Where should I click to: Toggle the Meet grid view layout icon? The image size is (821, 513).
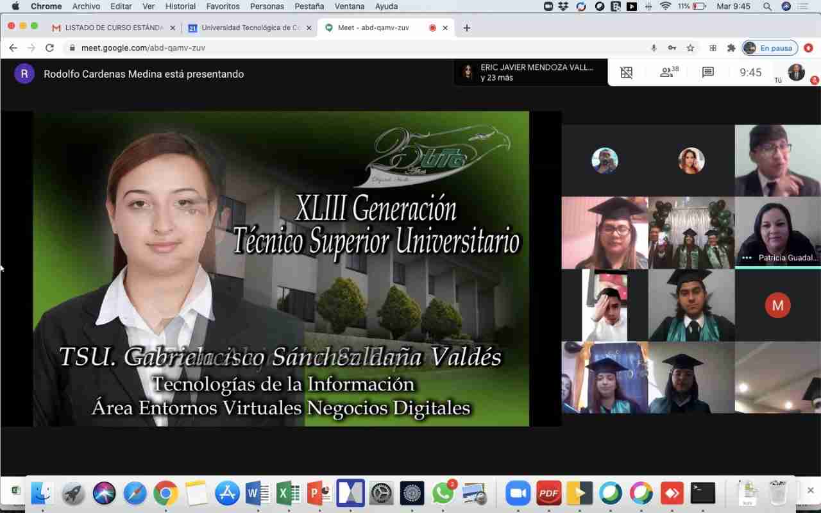tap(627, 72)
